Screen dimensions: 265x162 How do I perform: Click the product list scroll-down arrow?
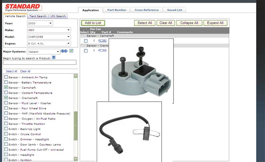tap(76, 159)
